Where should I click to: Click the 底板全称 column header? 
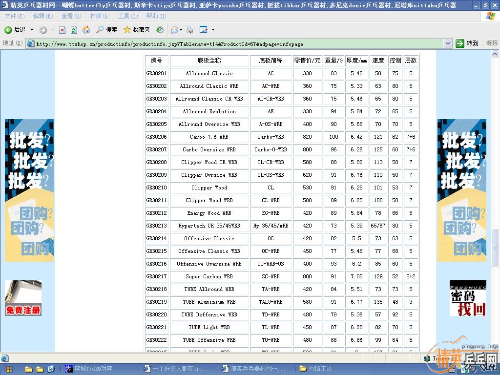[x=209, y=61]
